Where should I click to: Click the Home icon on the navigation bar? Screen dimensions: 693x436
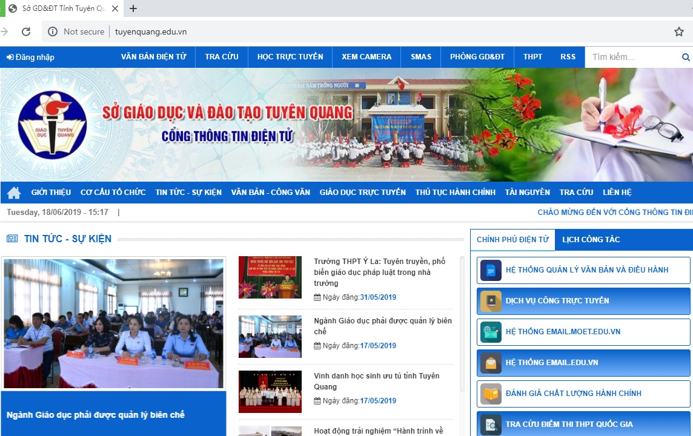[13, 192]
